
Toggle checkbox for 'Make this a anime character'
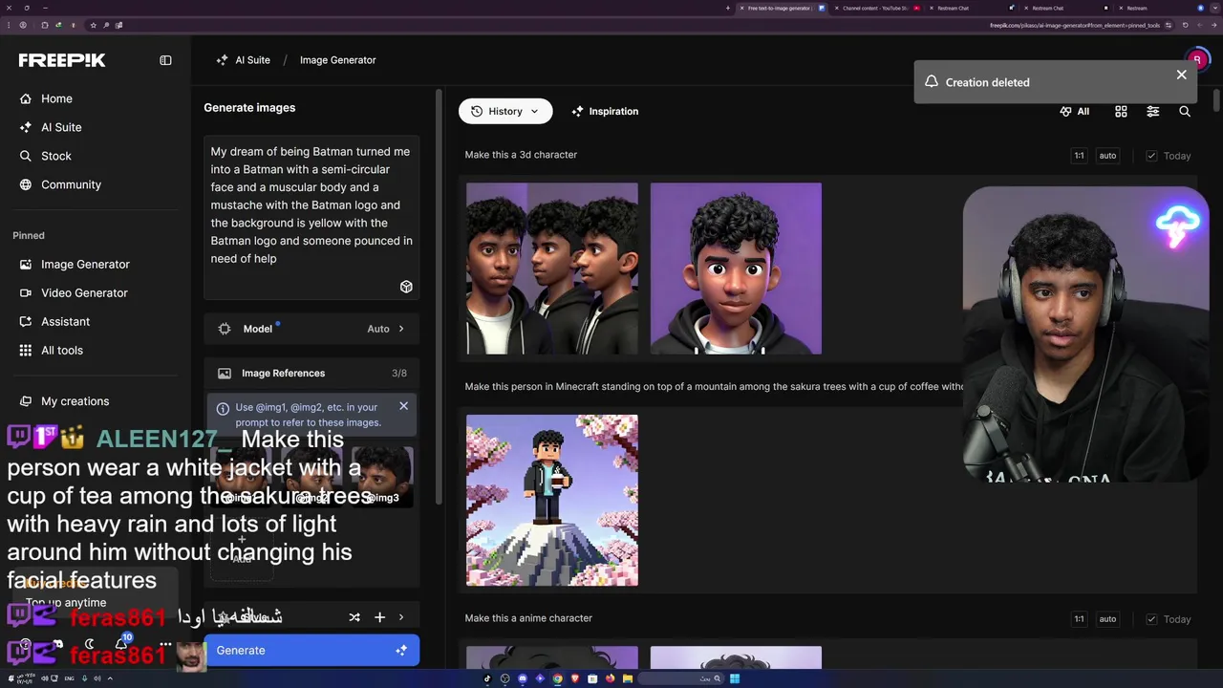click(1151, 619)
